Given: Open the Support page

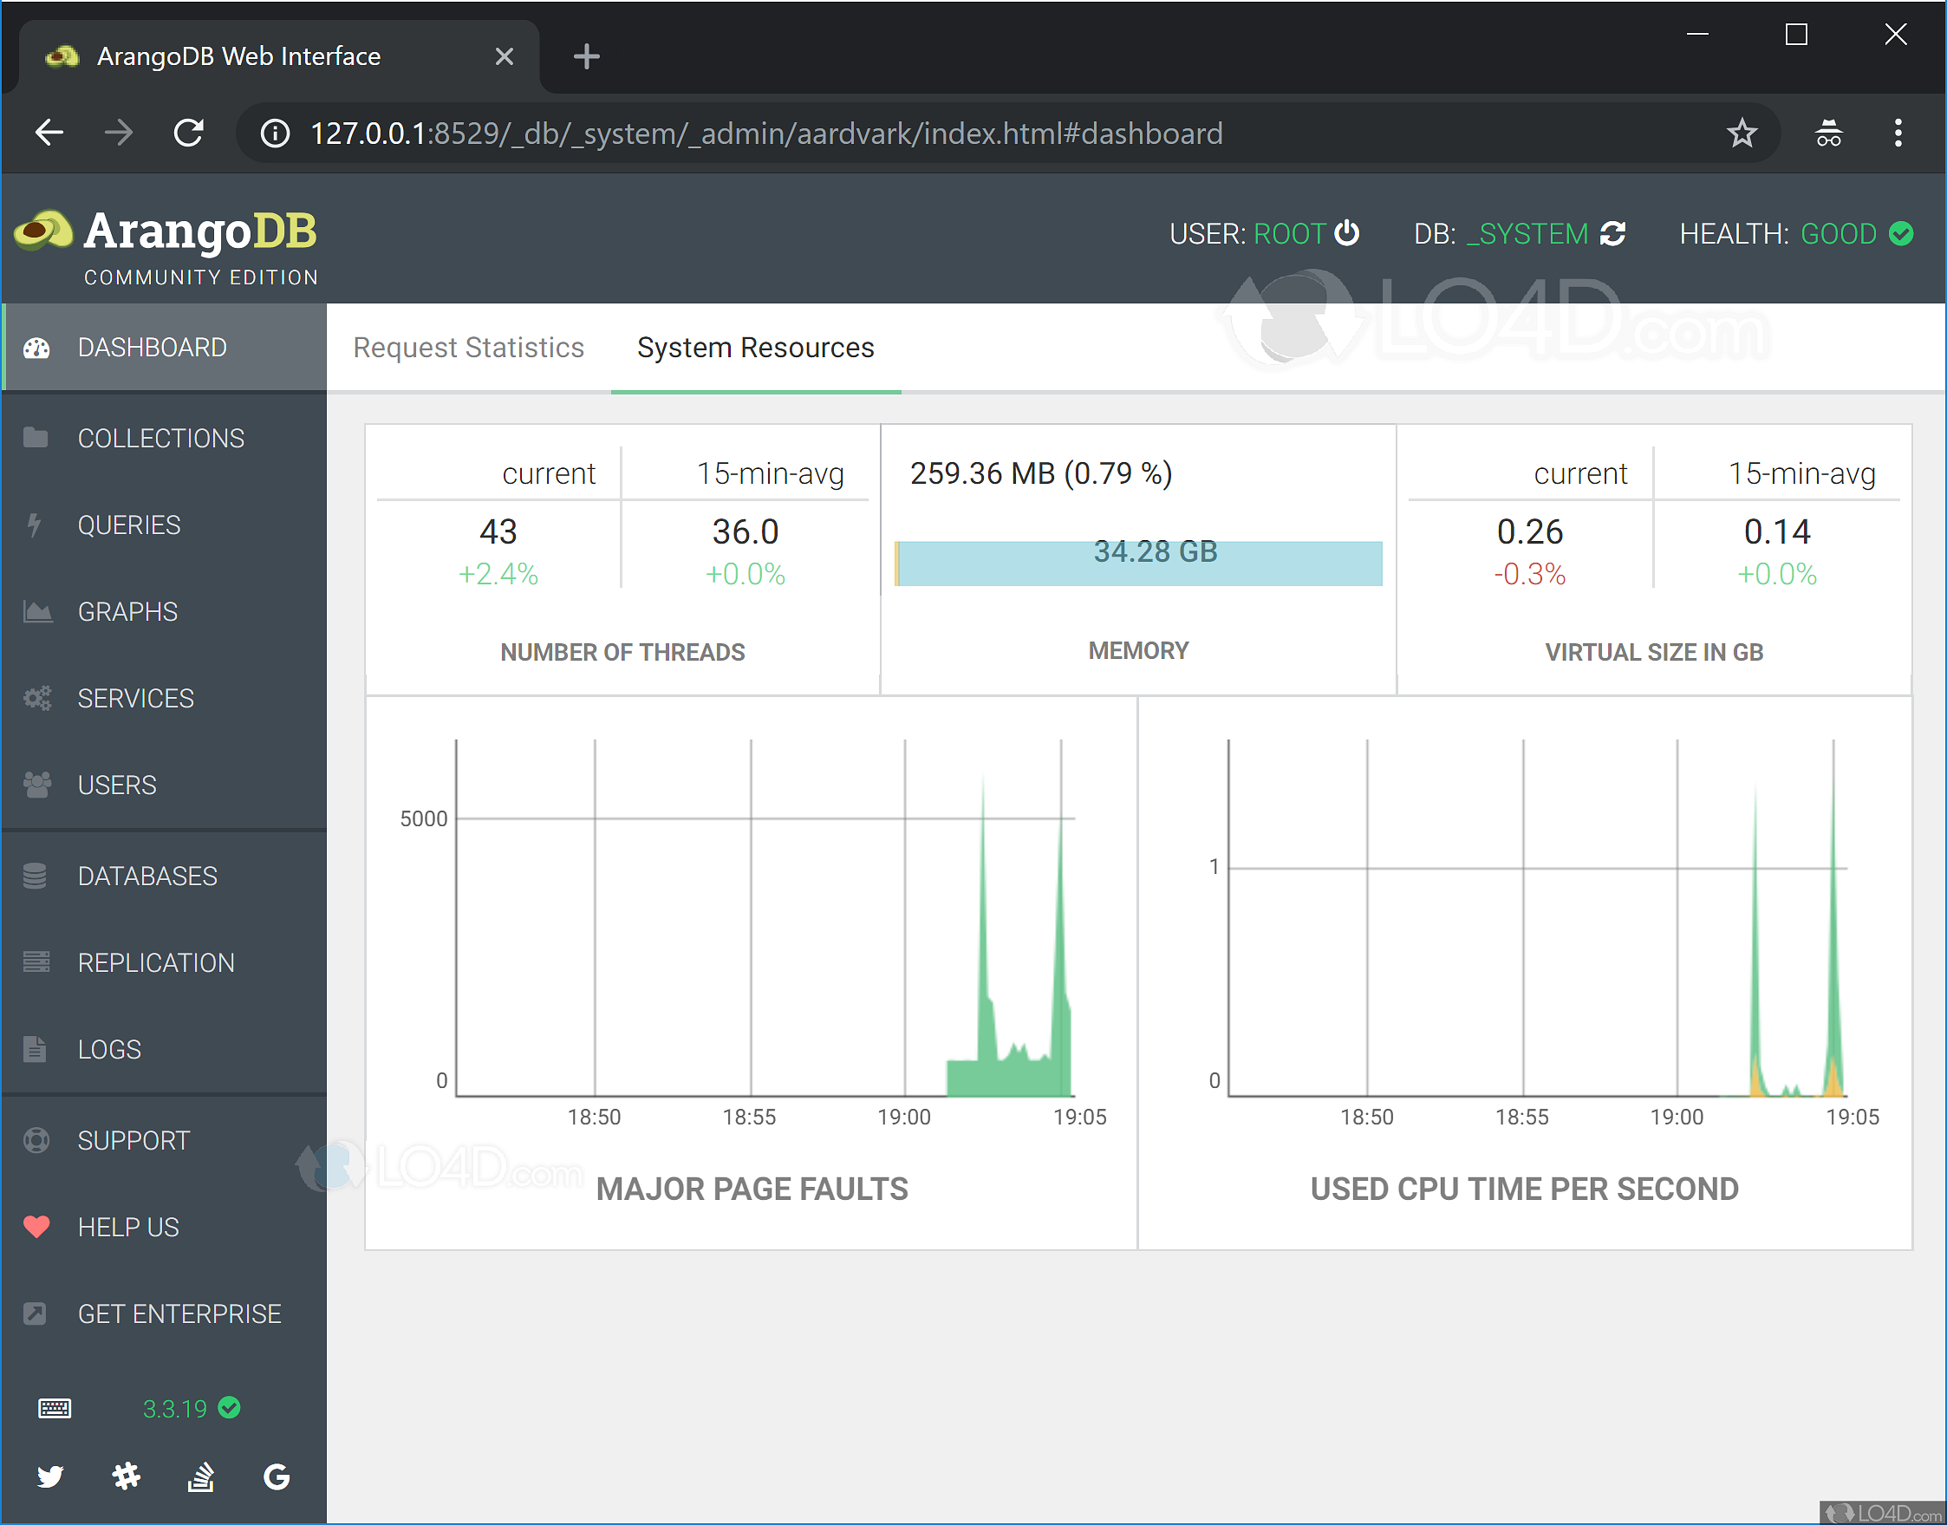Looking at the screenshot, I should tap(133, 1139).
